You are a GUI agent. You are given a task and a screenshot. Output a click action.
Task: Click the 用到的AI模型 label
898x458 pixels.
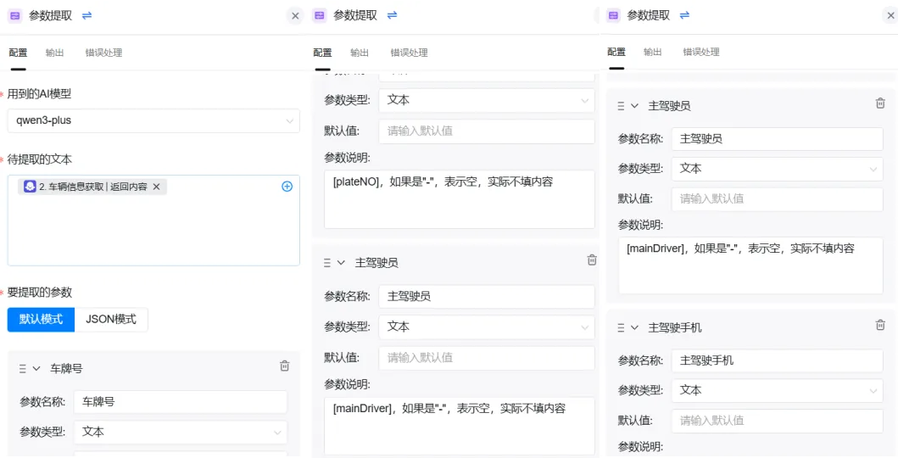(39, 94)
